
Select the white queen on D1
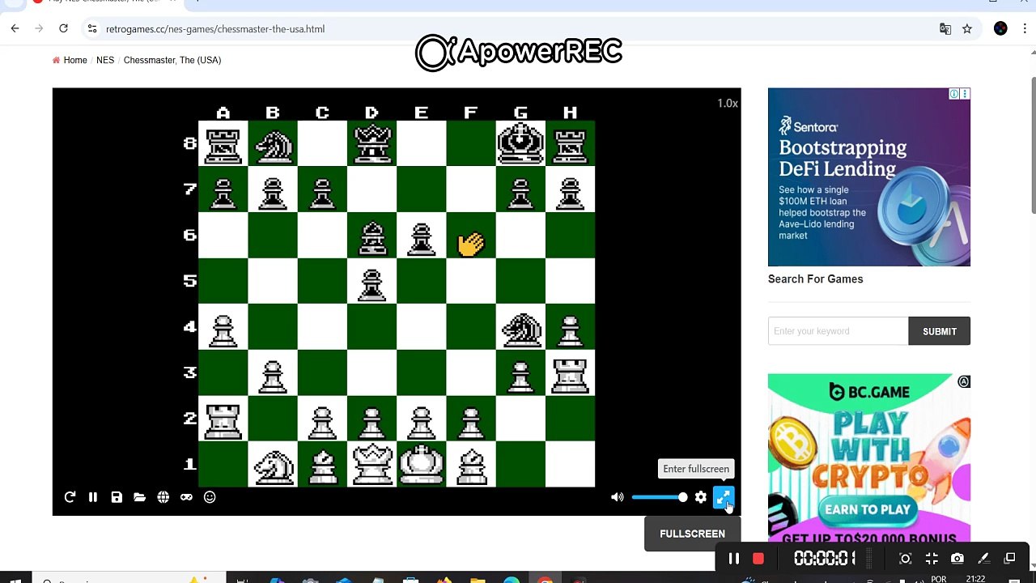372,464
